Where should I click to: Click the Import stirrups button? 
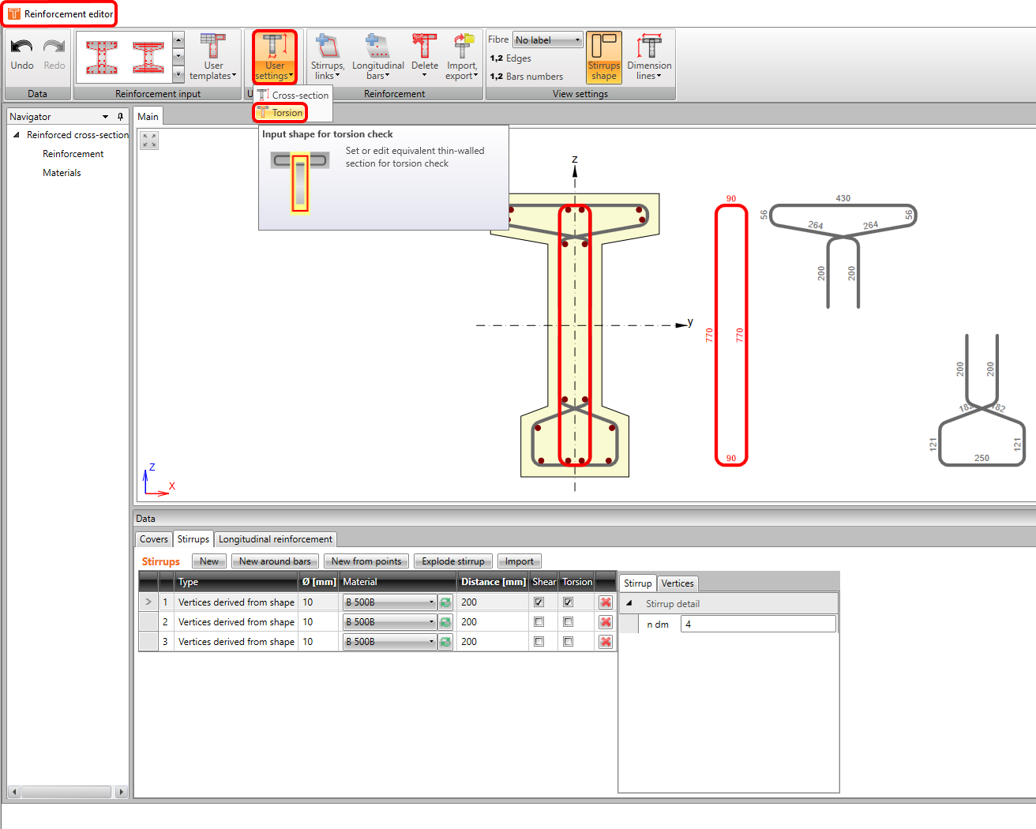pos(520,561)
